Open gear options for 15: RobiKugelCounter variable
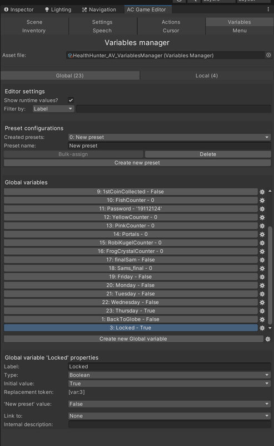The height and width of the screenshot is (446, 274). [x=262, y=243]
